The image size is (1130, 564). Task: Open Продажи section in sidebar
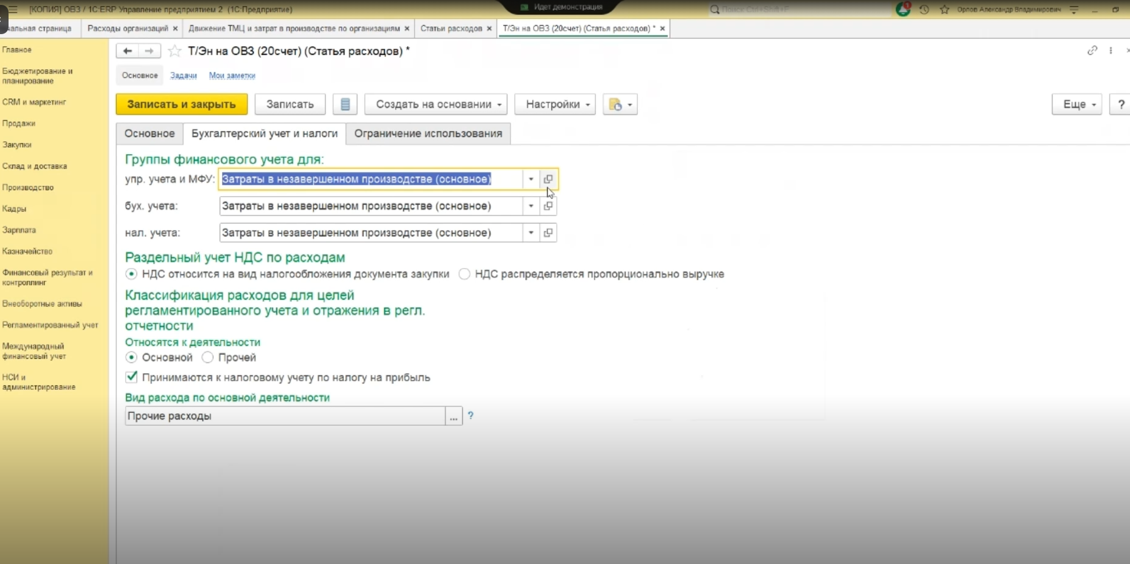click(x=19, y=124)
